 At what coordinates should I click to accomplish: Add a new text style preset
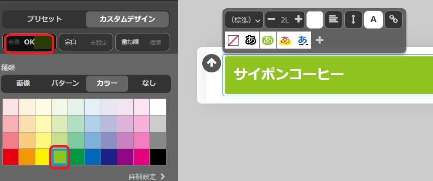point(319,40)
